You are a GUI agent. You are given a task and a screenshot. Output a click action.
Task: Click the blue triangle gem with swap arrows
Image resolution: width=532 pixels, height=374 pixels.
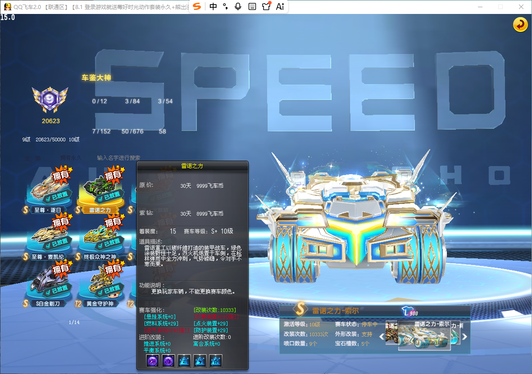click(184, 361)
